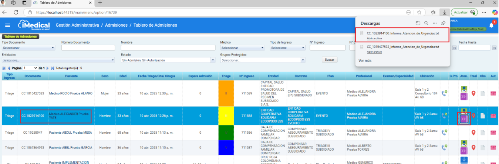This screenshot has height=164, width=499.
Task: Click the purple forward arrow on the ALEXANDER row
Action: pyautogui.click(x=463, y=118)
